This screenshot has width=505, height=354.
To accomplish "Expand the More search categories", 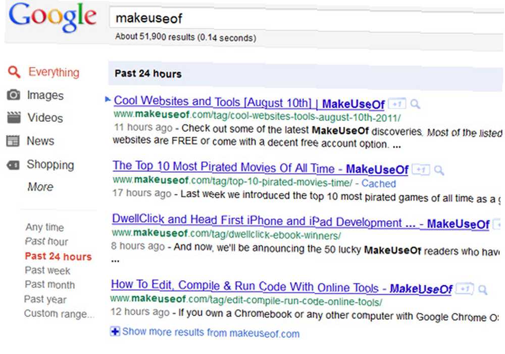I will [x=40, y=187].
